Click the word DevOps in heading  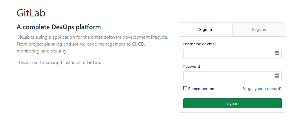63,27
